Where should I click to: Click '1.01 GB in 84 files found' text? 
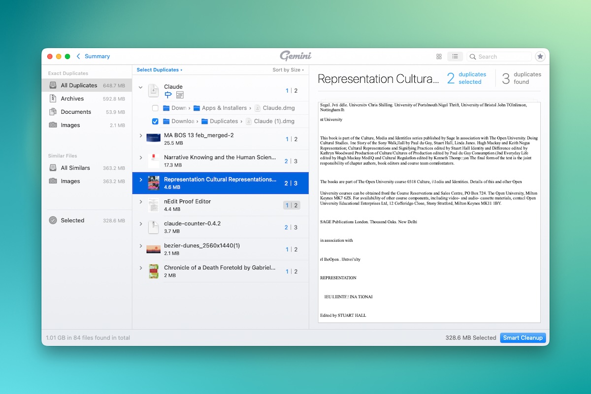pyautogui.click(x=88, y=338)
